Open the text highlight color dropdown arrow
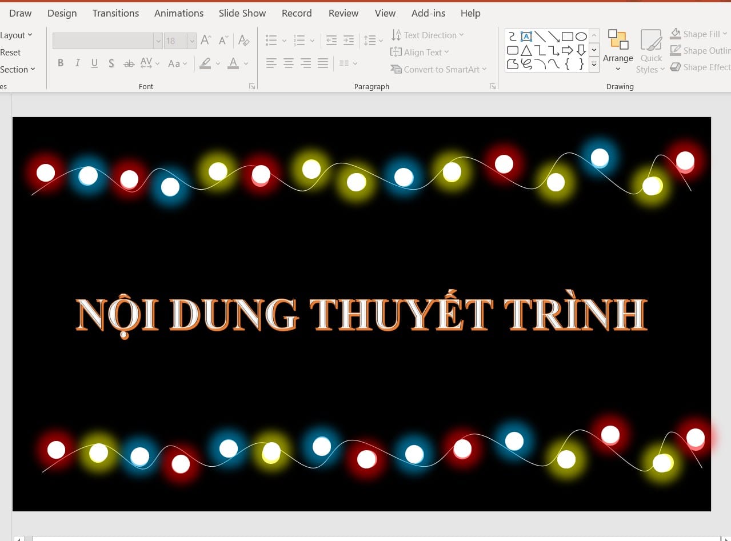 tap(218, 63)
